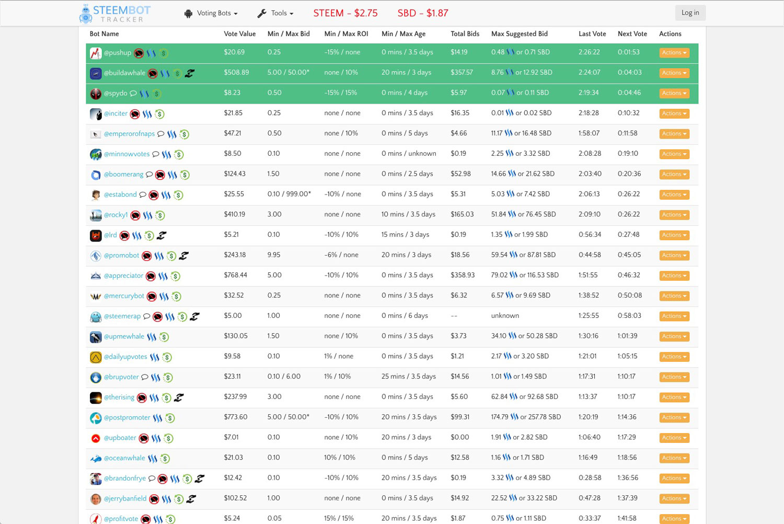Click the Steem logo icon beside @rocky1
The image size is (784, 524).
pyautogui.click(x=148, y=215)
